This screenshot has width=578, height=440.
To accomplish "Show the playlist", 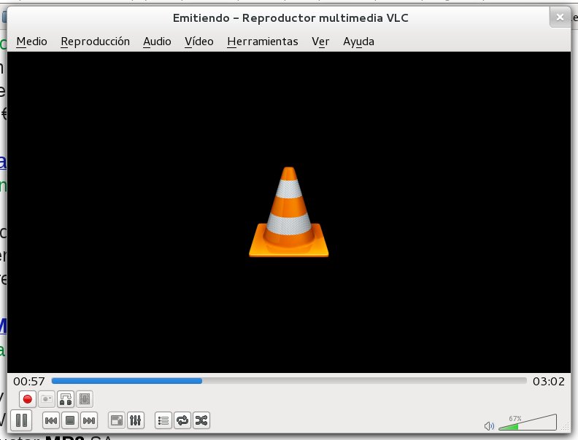I will click(x=163, y=420).
